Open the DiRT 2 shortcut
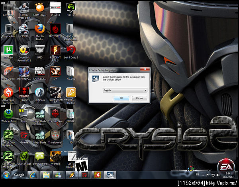The height and width of the screenshot is (187, 239). pyautogui.click(x=71, y=10)
